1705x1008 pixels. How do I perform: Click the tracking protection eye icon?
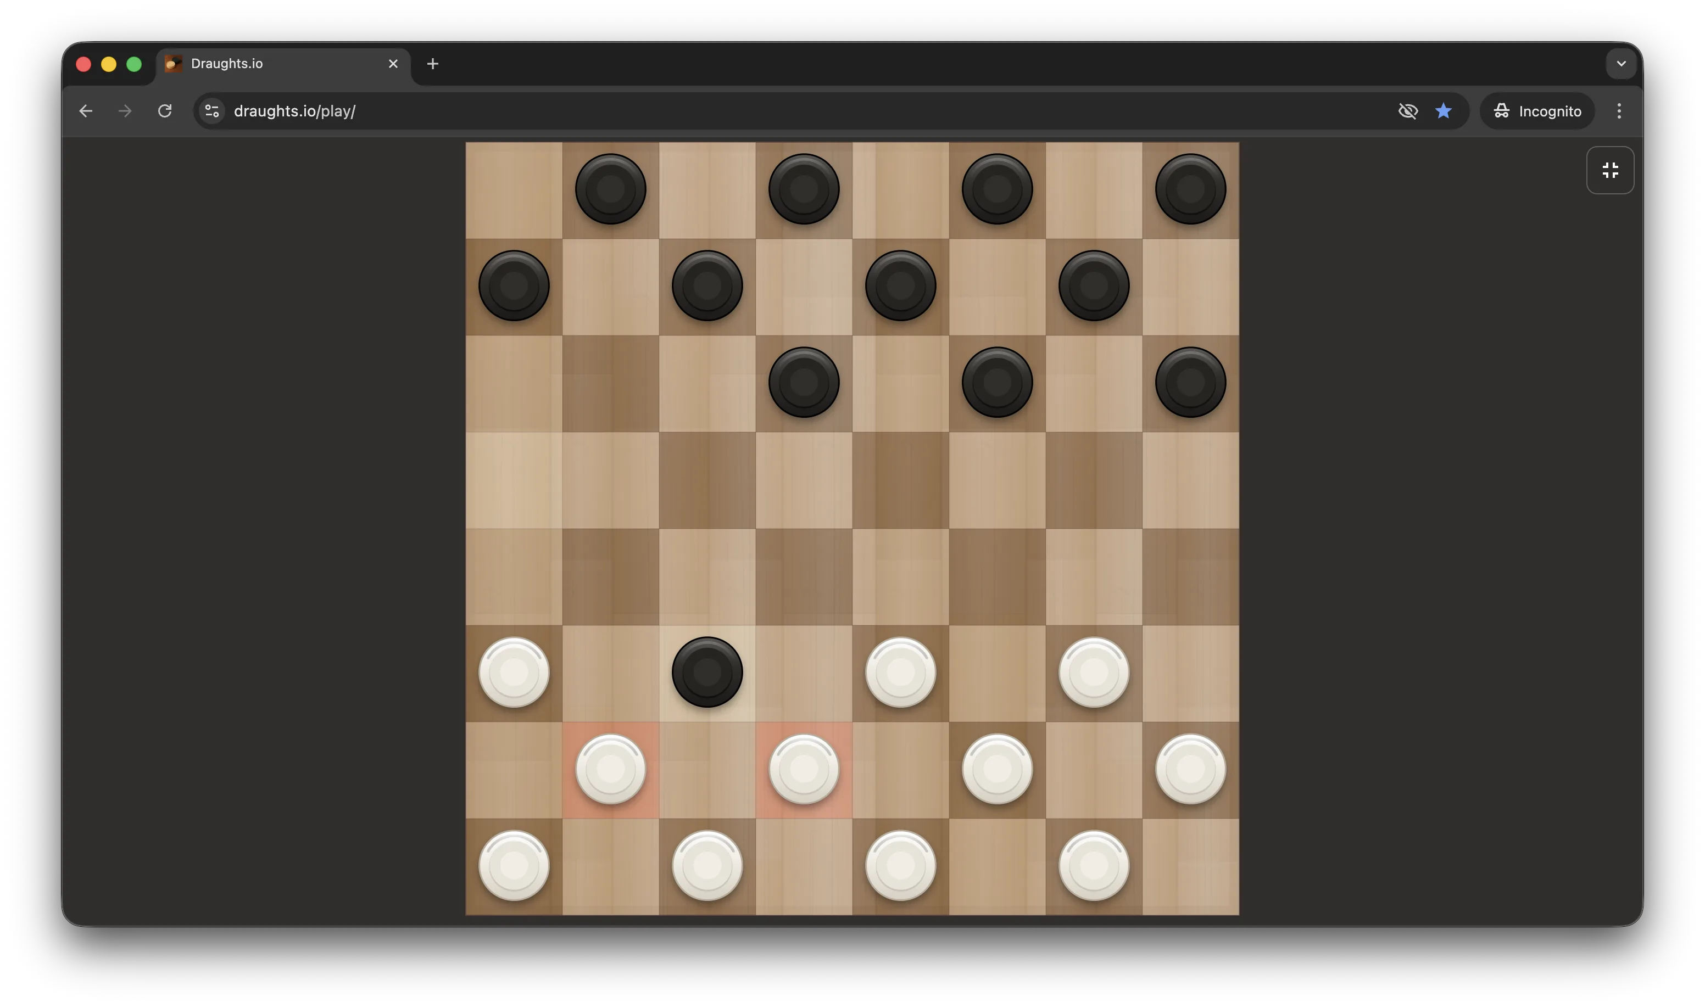(x=1408, y=111)
